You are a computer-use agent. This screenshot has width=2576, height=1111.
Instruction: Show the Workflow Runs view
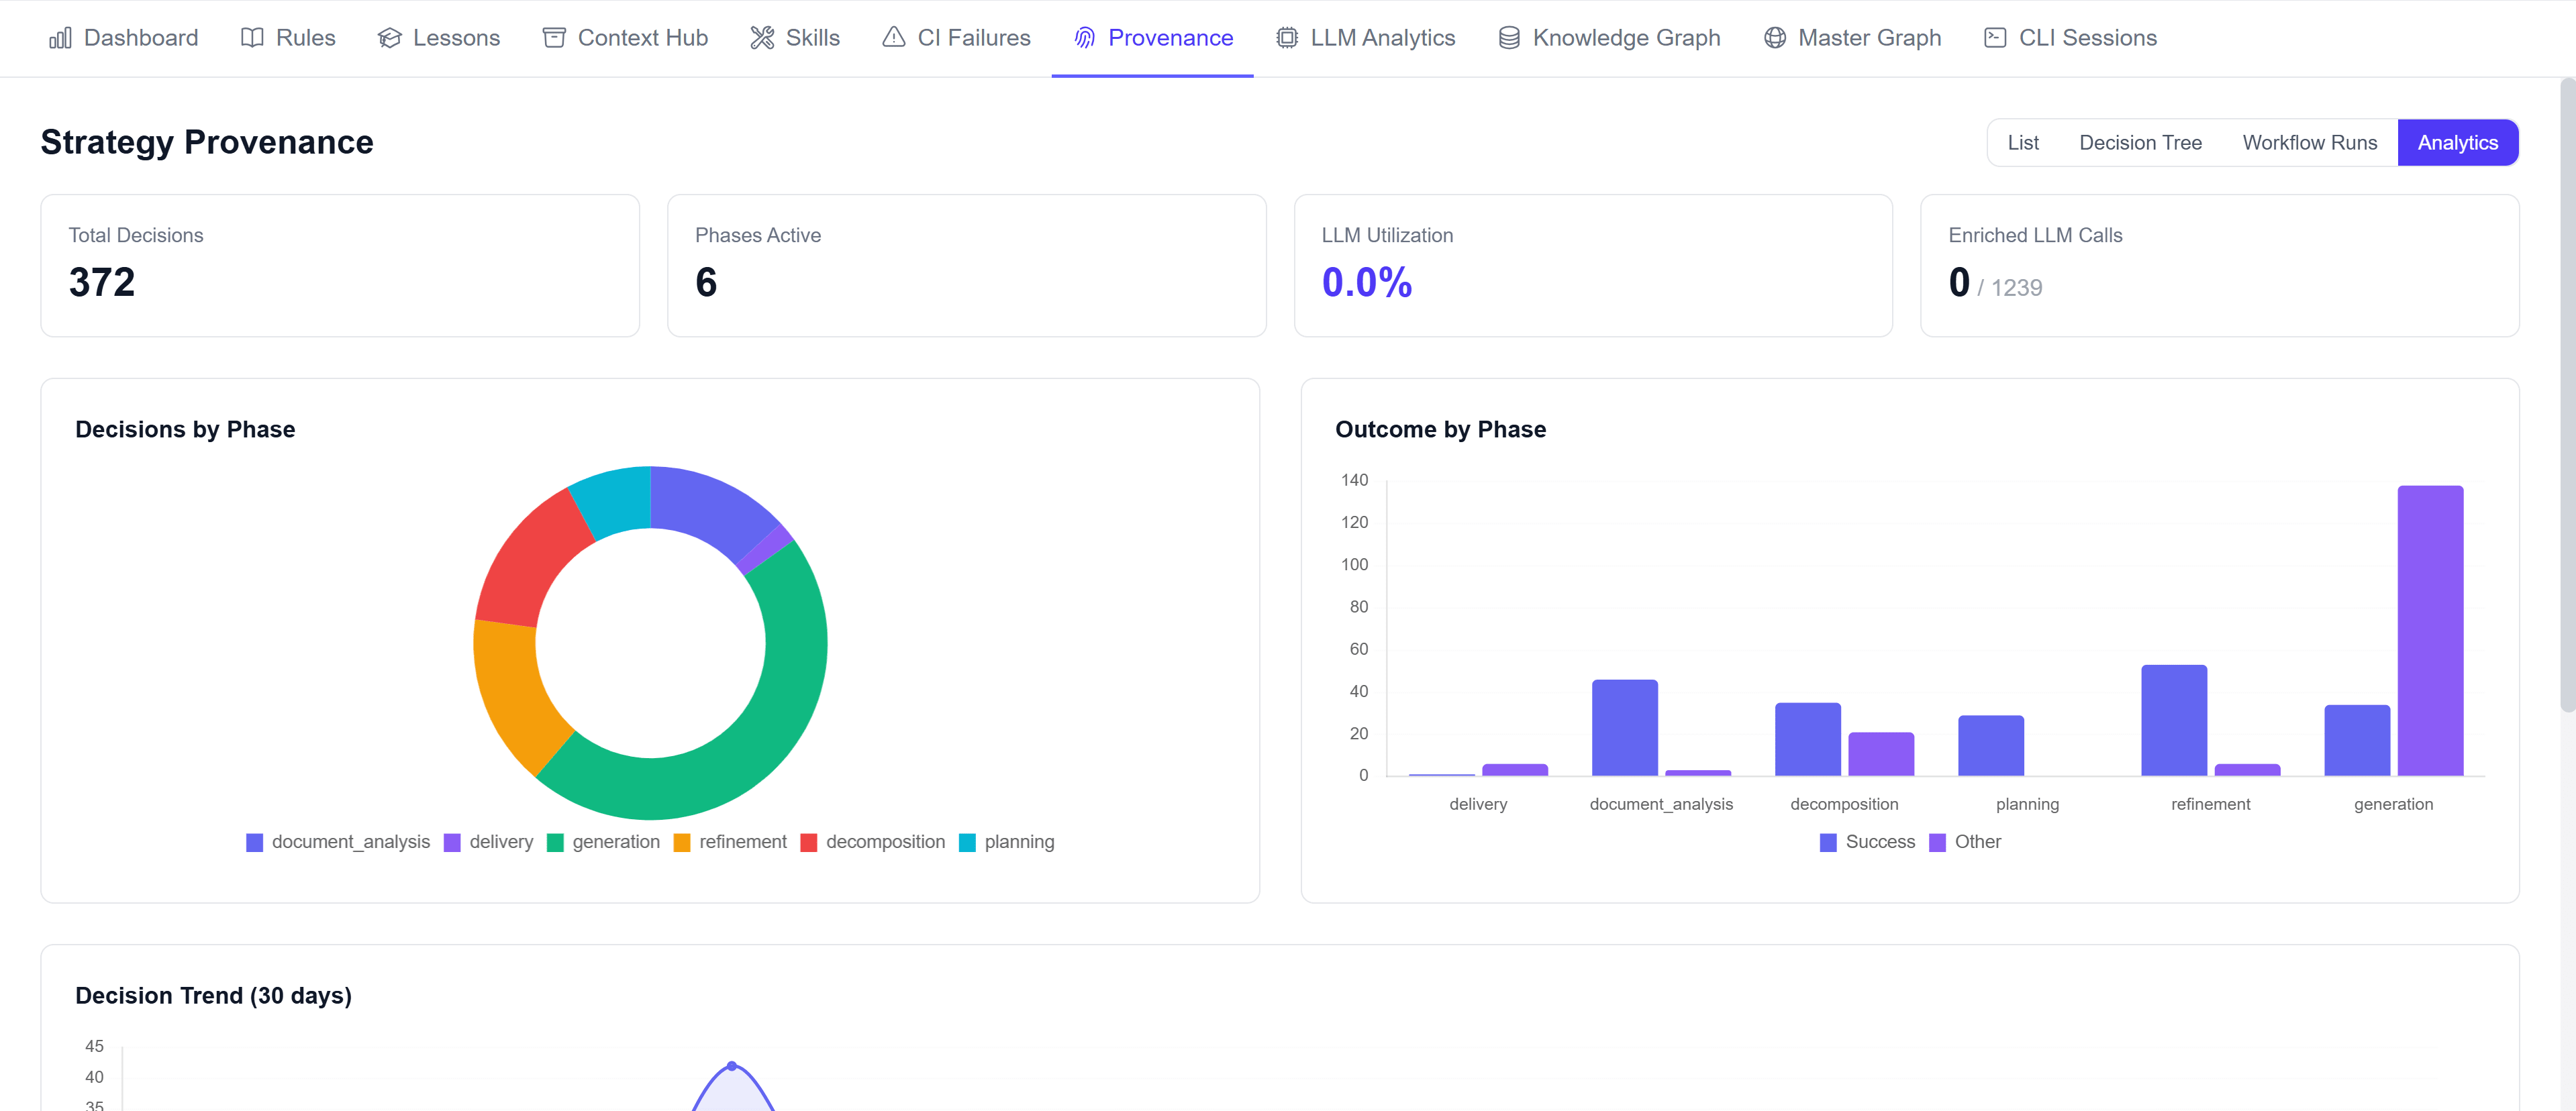pyautogui.click(x=2309, y=143)
